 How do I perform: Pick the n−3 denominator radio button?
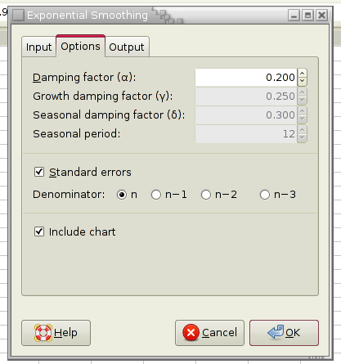coord(265,195)
